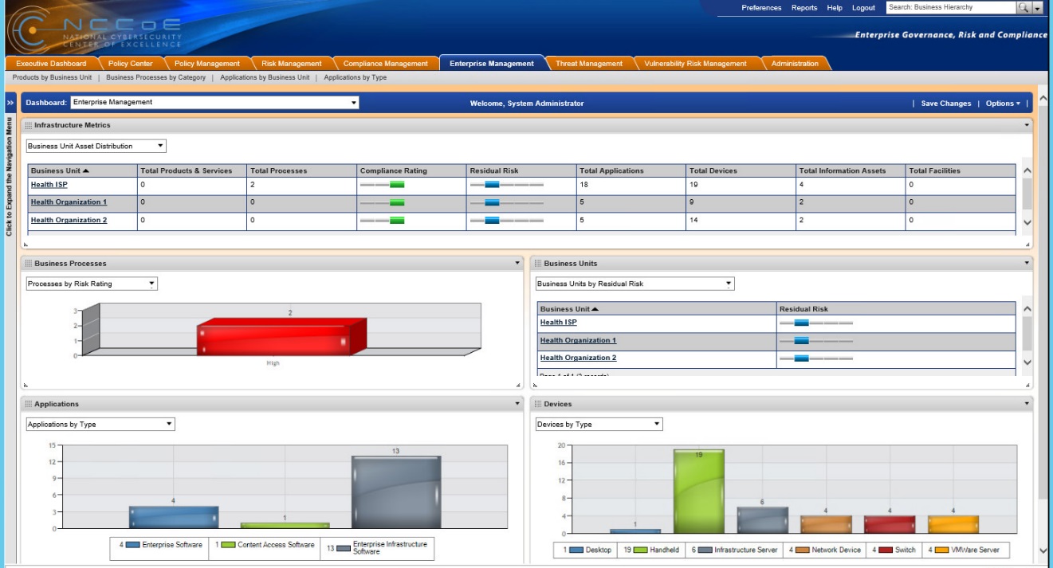This screenshot has height=568, width=1053.
Task: Click the Infrastructure Server legend swatch
Action: coord(705,550)
